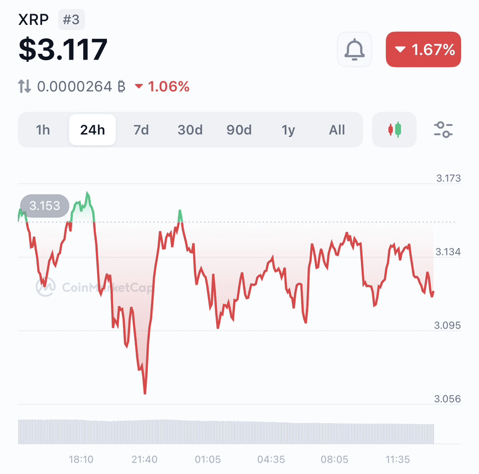Viewport: 479px width, 474px height.
Task: Tap the volume bars below the chart
Action: click(x=226, y=432)
